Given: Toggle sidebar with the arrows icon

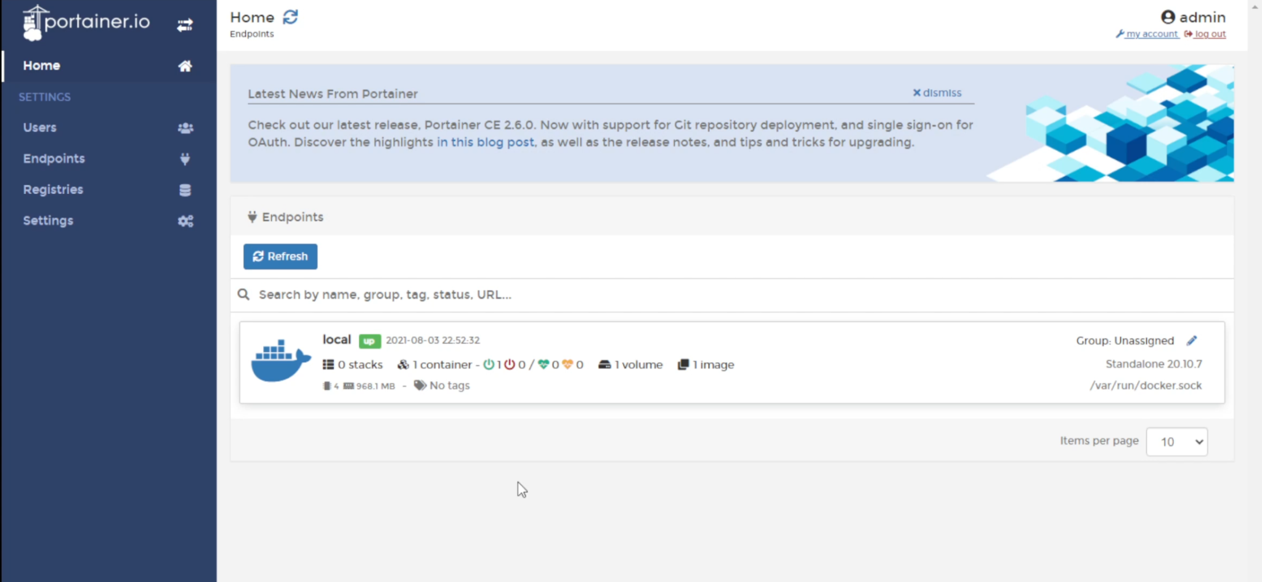Looking at the screenshot, I should pos(185,25).
